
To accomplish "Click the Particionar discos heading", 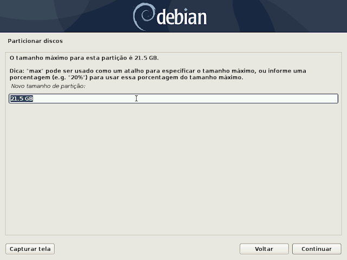I will [35, 41].
